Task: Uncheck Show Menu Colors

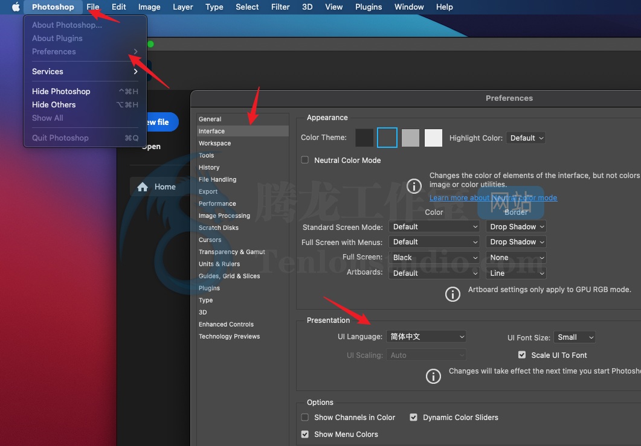Action: click(x=305, y=434)
